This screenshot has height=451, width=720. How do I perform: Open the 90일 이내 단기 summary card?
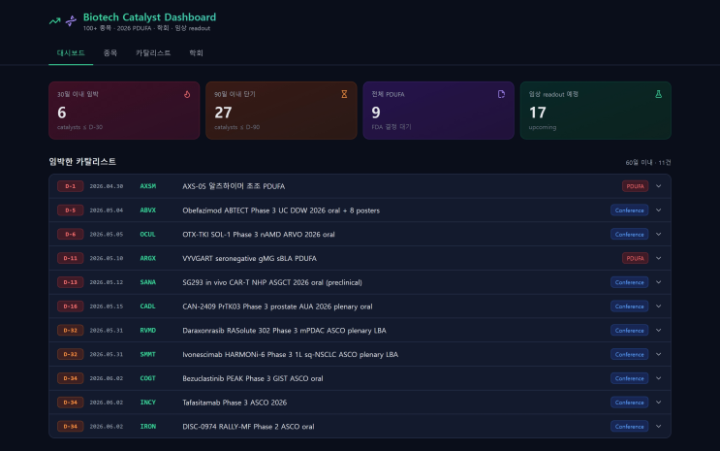click(x=281, y=111)
